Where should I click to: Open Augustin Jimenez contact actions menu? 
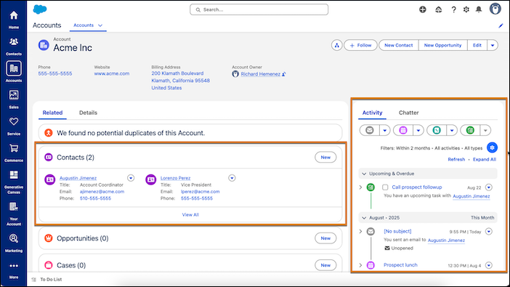click(131, 178)
